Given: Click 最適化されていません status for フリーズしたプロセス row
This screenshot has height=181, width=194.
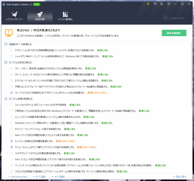Looking at the screenshot, I should pyautogui.click(x=97, y=93).
